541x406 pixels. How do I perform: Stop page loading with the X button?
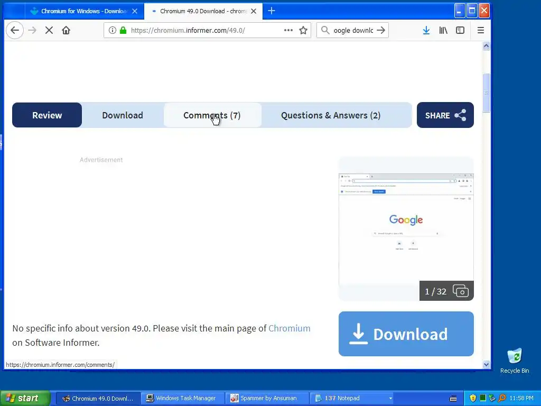(49, 30)
